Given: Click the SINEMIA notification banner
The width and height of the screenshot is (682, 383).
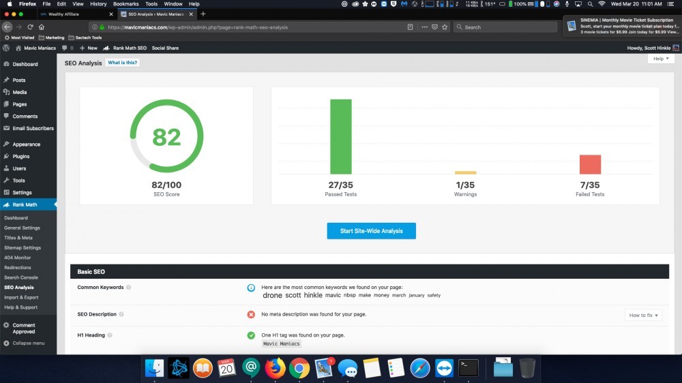Looking at the screenshot, I should 623,26.
